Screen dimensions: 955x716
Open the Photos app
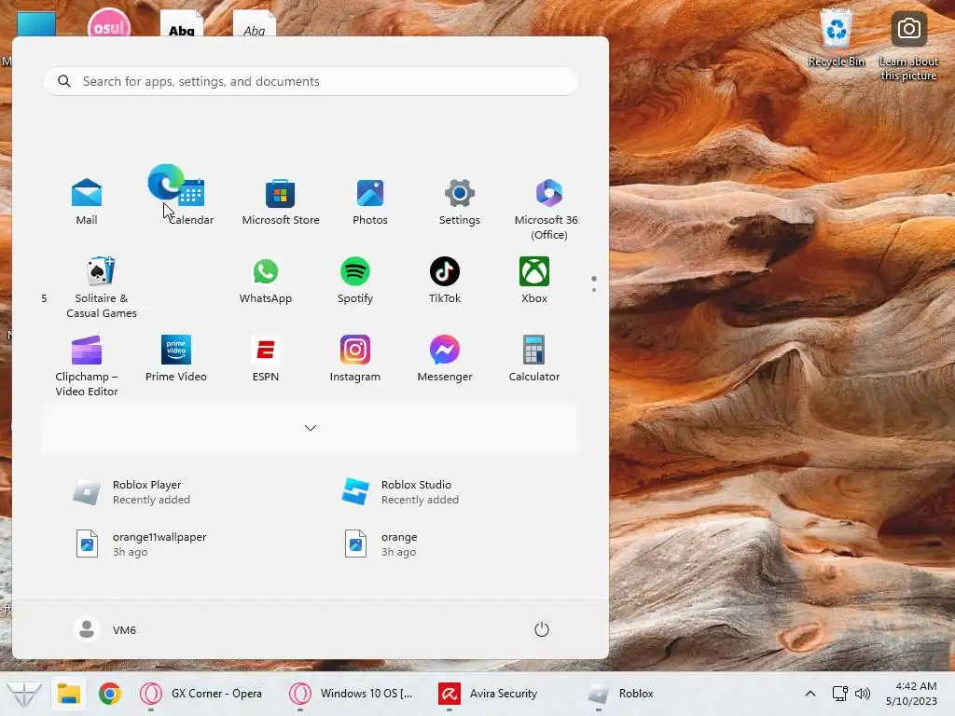tap(369, 201)
